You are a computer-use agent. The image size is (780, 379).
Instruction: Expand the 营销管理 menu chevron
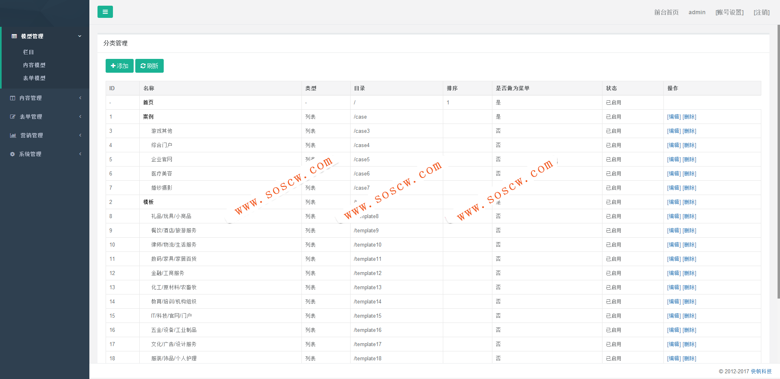[80, 135]
